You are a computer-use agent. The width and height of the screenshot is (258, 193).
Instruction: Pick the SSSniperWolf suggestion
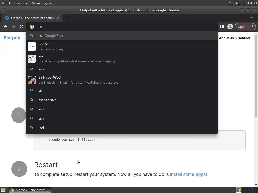(x=76, y=80)
